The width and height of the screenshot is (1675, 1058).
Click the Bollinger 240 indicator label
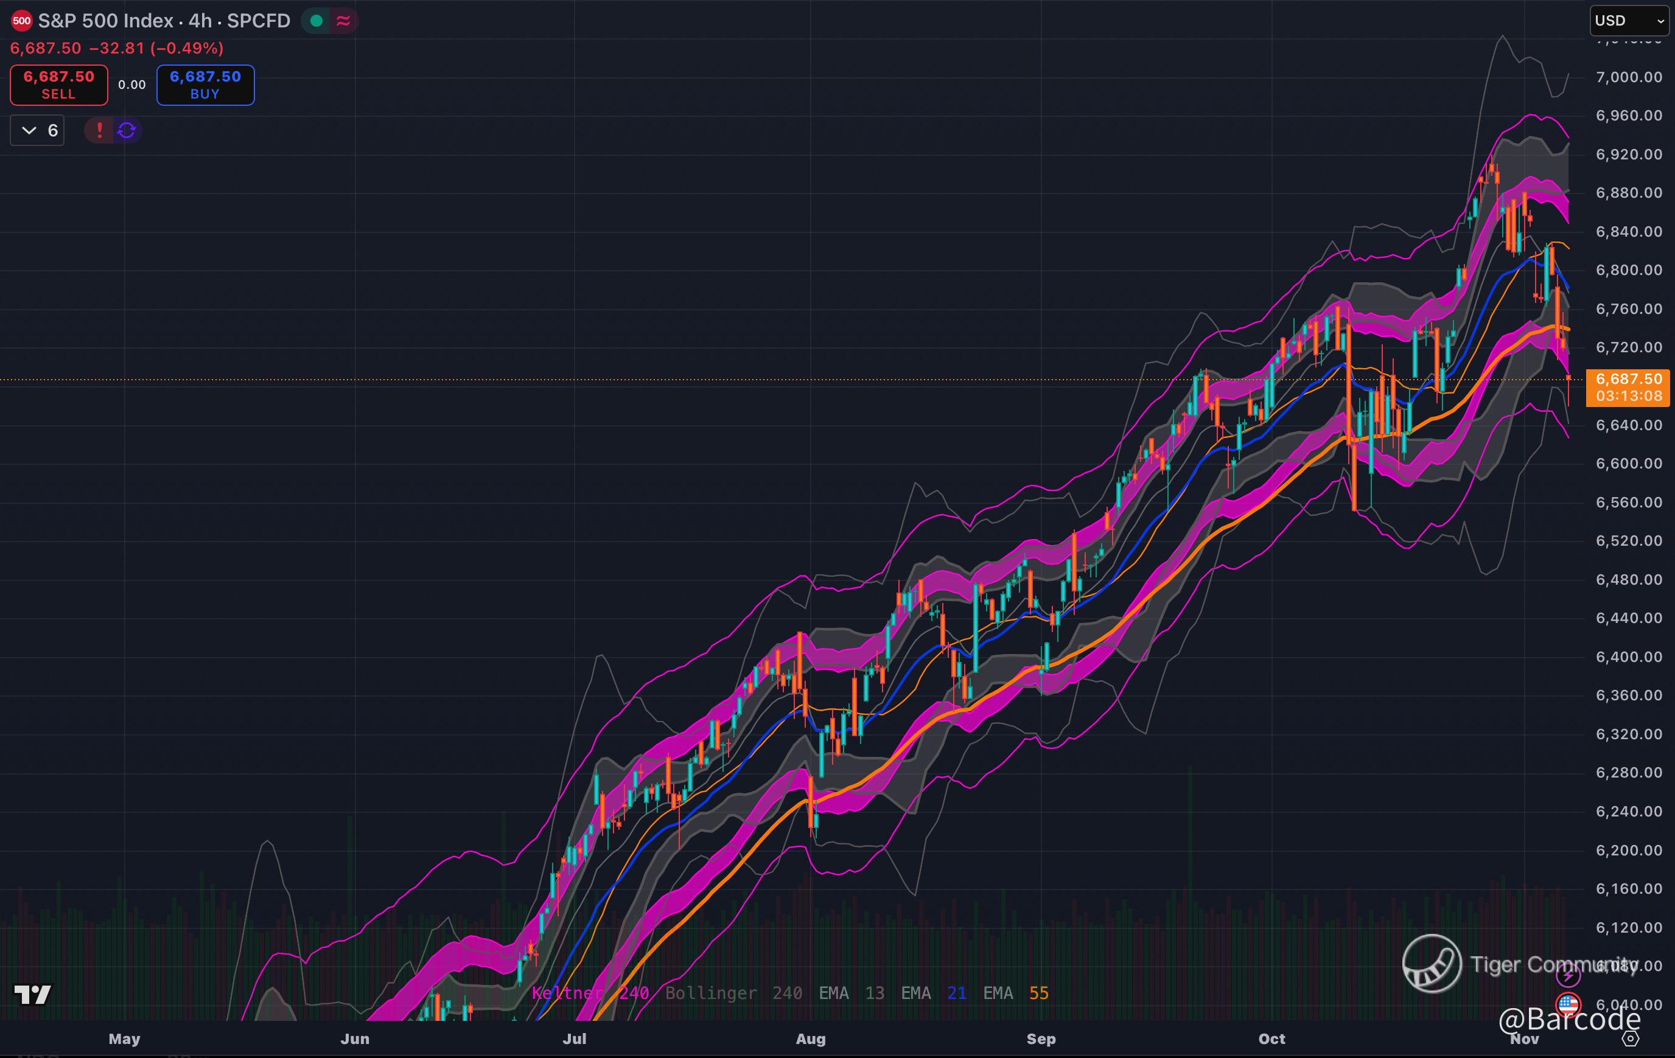733,993
